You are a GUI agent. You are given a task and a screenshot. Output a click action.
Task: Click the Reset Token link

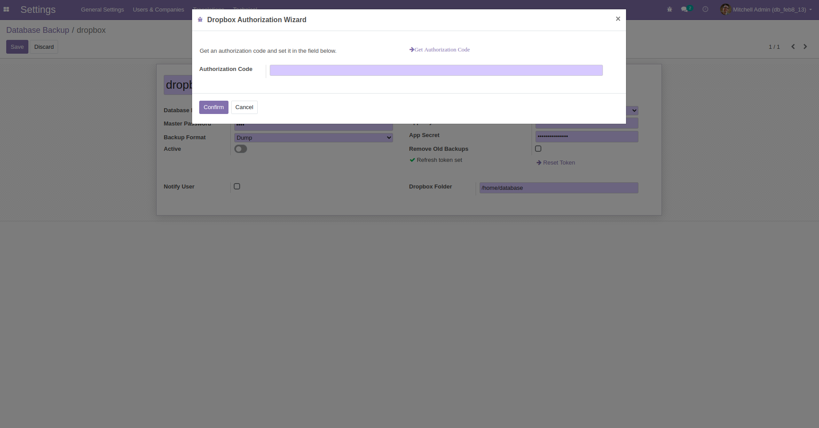tap(556, 163)
